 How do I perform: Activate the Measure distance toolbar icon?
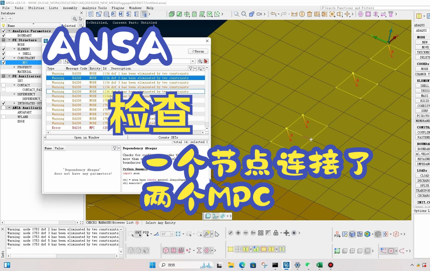(x=294, y=14)
